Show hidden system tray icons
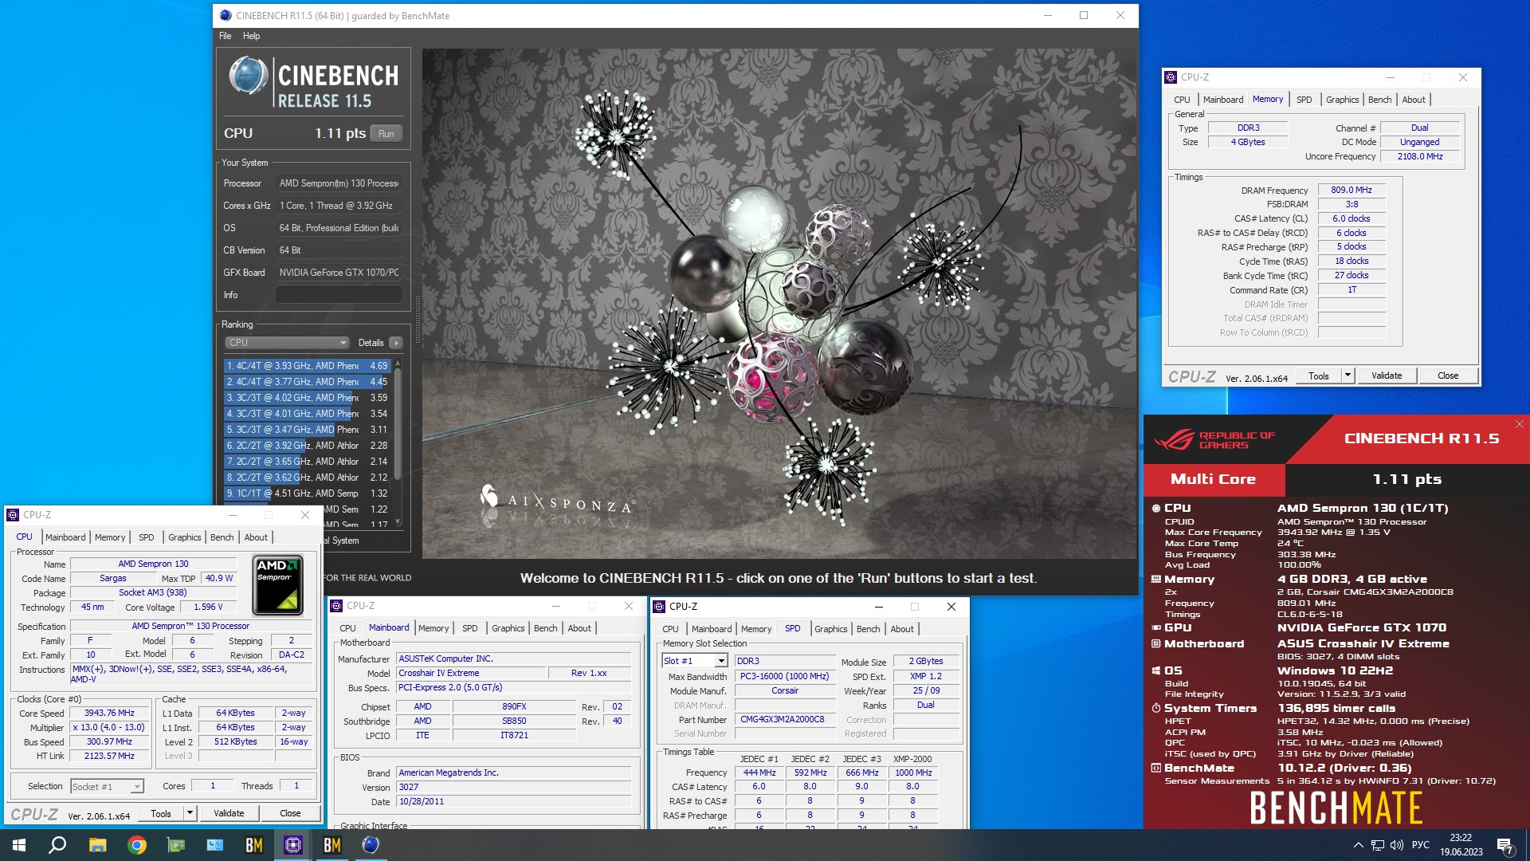 tap(1358, 845)
